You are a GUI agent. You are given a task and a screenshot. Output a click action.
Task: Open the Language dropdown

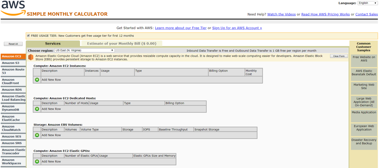click(367, 3)
